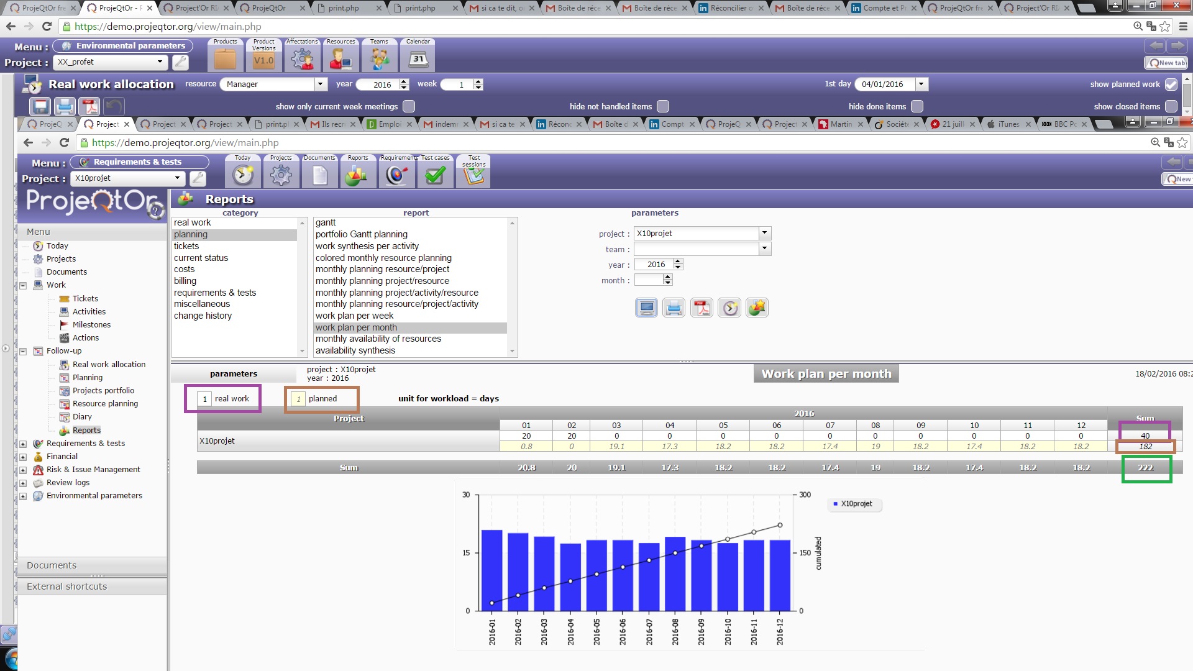Expand Requirements & tests tree node

(x=23, y=444)
